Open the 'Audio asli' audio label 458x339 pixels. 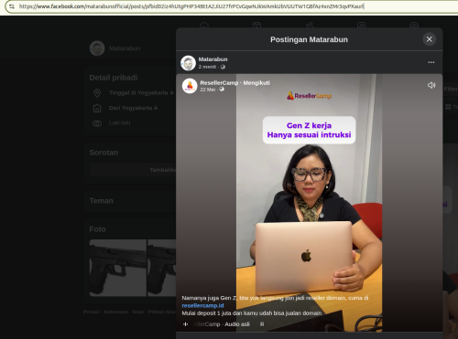[237, 324]
